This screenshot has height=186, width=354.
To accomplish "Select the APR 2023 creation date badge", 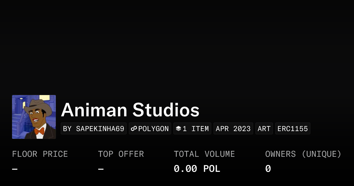I will tap(233, 129).
